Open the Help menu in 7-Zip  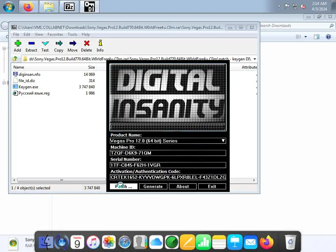click(86, 34)
